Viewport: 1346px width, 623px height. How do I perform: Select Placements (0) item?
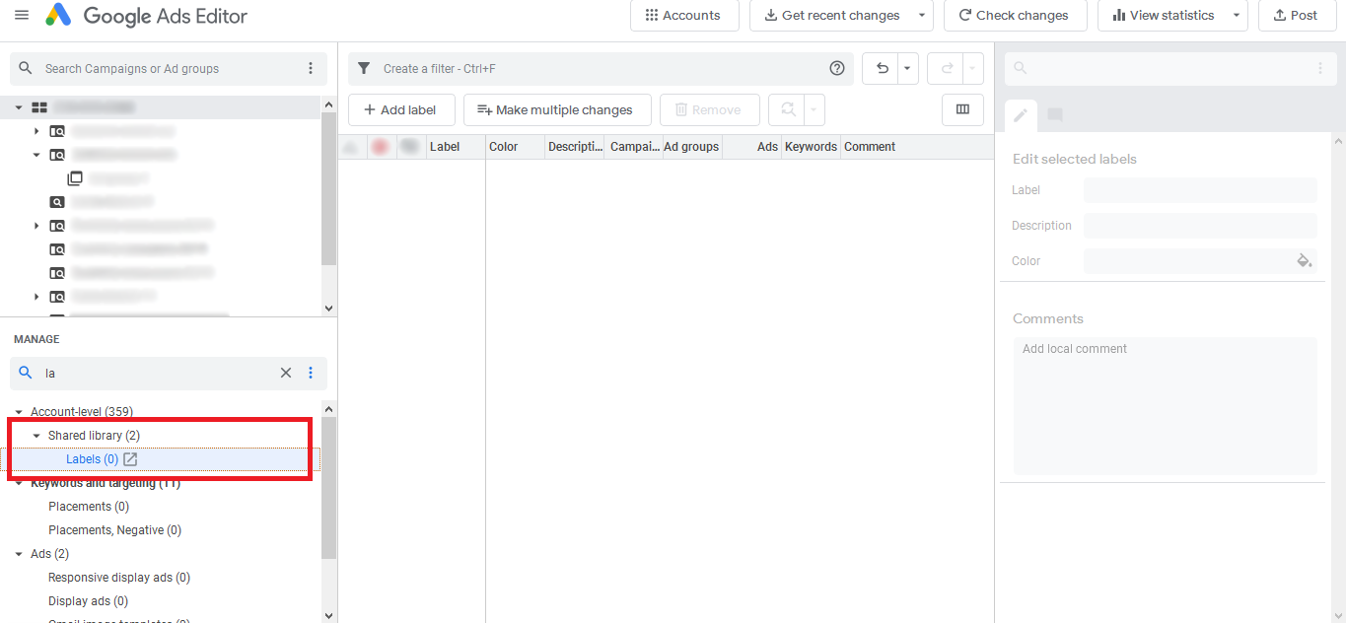(89, 507)
